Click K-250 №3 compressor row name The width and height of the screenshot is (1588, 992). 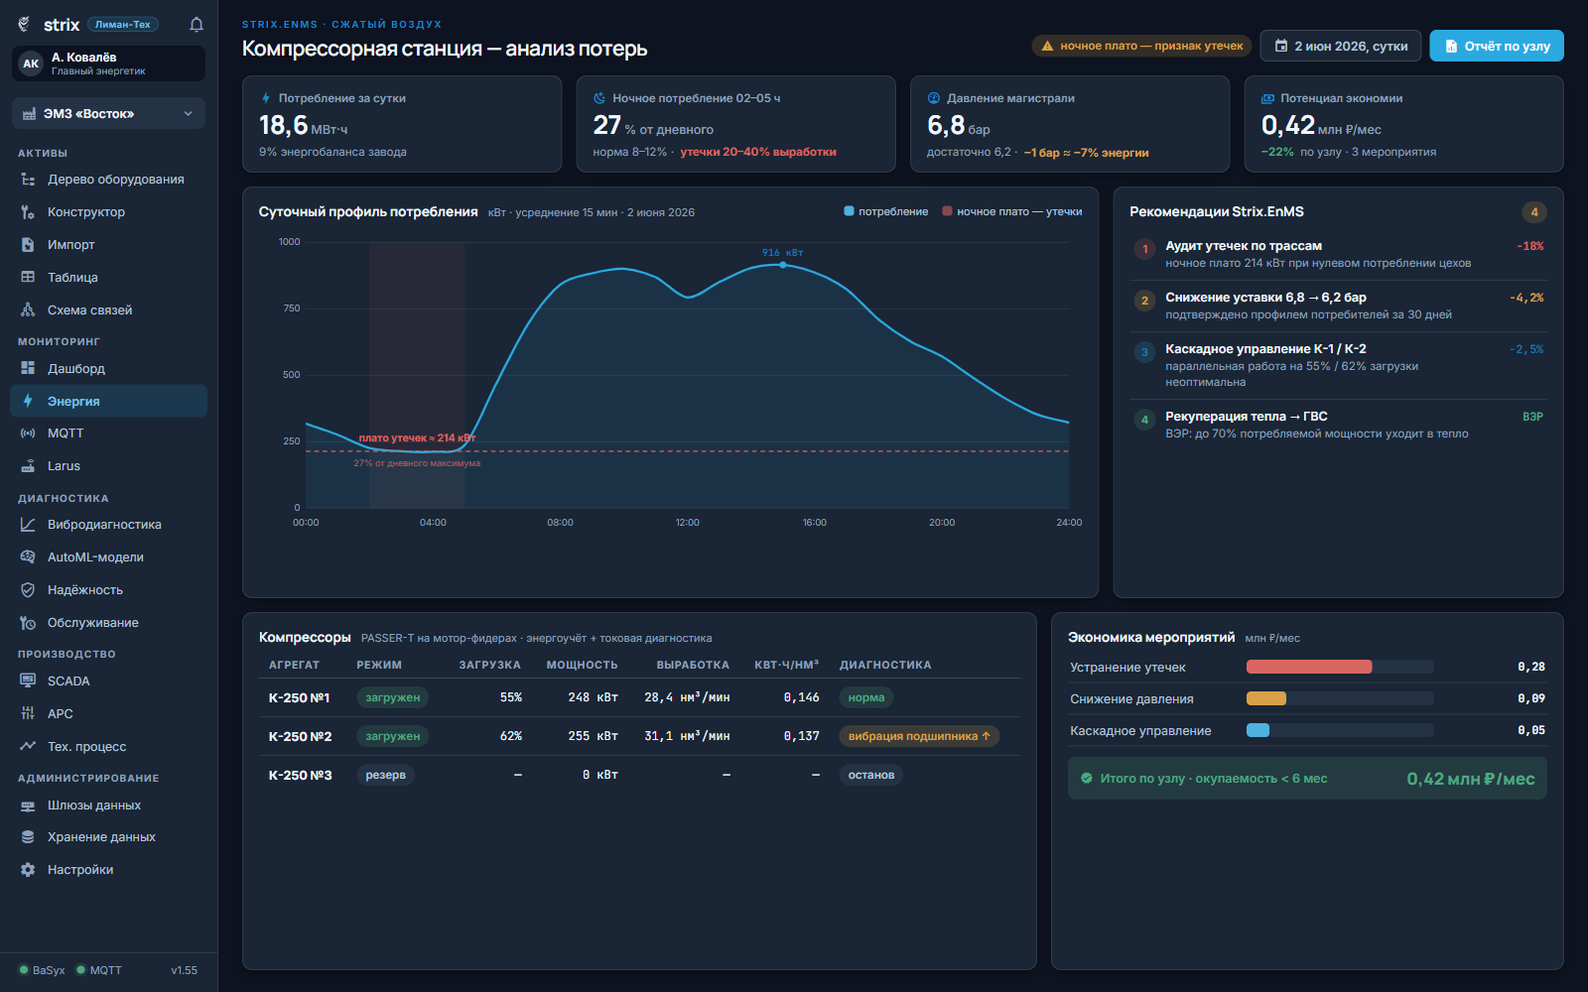(300, 775)
